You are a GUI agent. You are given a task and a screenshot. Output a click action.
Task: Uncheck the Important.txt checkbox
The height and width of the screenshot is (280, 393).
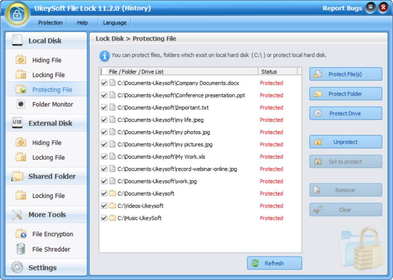click(x=104, y=108)
